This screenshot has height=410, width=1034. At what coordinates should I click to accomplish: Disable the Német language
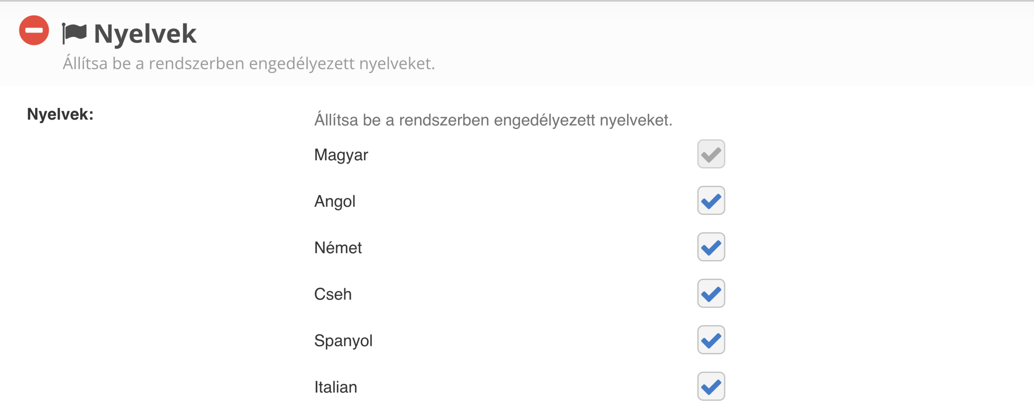711,247
